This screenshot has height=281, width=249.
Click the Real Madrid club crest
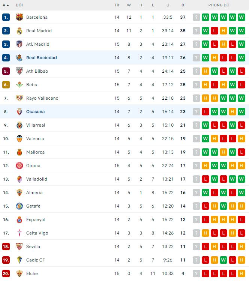point(19,31)
